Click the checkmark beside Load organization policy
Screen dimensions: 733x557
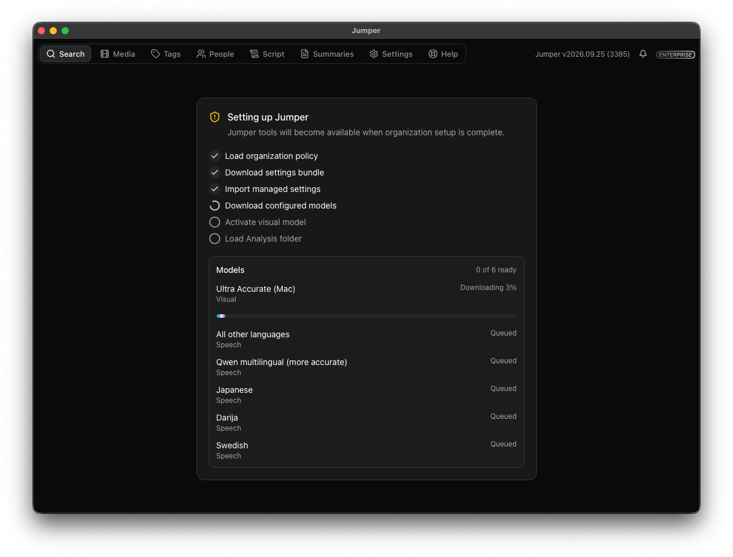pyautogui.click(x=215, y=156)
